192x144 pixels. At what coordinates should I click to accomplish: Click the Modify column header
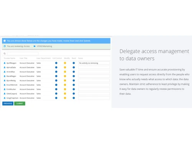point(67,58)
